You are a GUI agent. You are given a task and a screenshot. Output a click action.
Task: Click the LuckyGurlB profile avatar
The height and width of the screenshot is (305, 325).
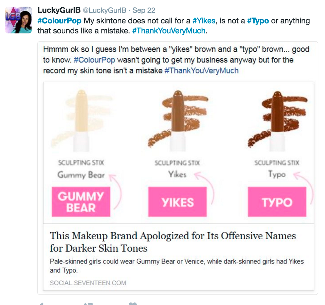pos(18,20)
